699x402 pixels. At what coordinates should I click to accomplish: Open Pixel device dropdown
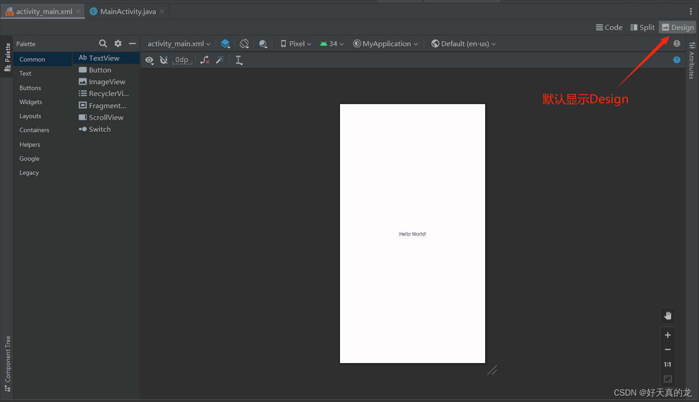(x=296, y=43)
